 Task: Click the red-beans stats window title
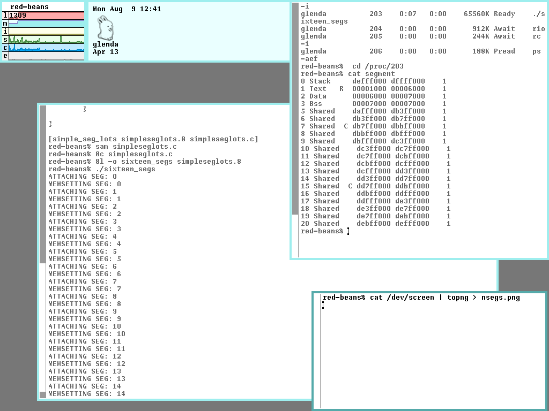[29, 7]
